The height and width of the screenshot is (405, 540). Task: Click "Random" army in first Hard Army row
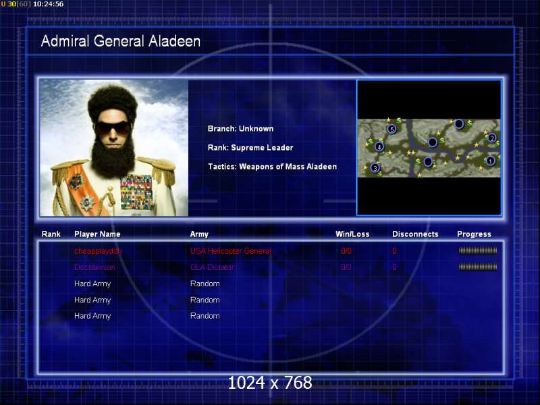point(205,283)
